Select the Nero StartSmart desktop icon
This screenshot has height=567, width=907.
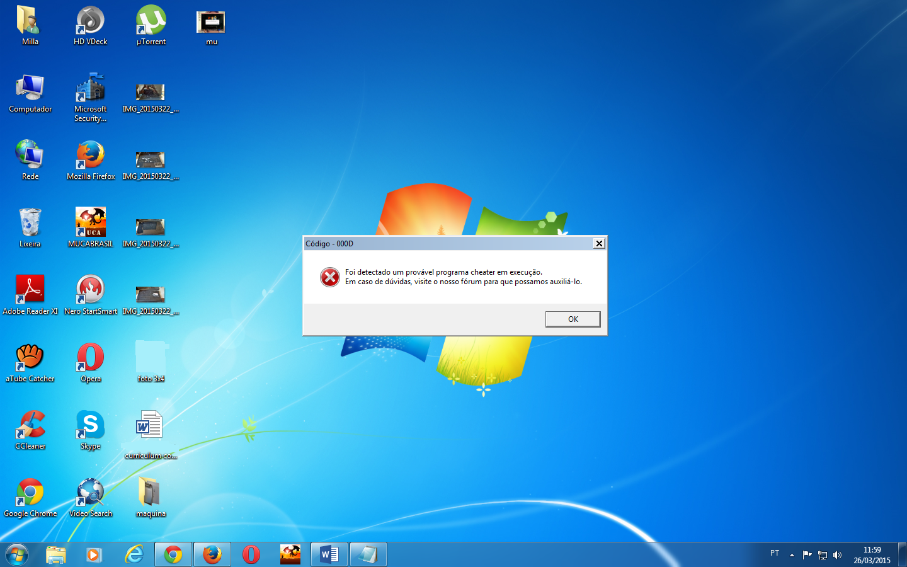[x=91, y=290]
